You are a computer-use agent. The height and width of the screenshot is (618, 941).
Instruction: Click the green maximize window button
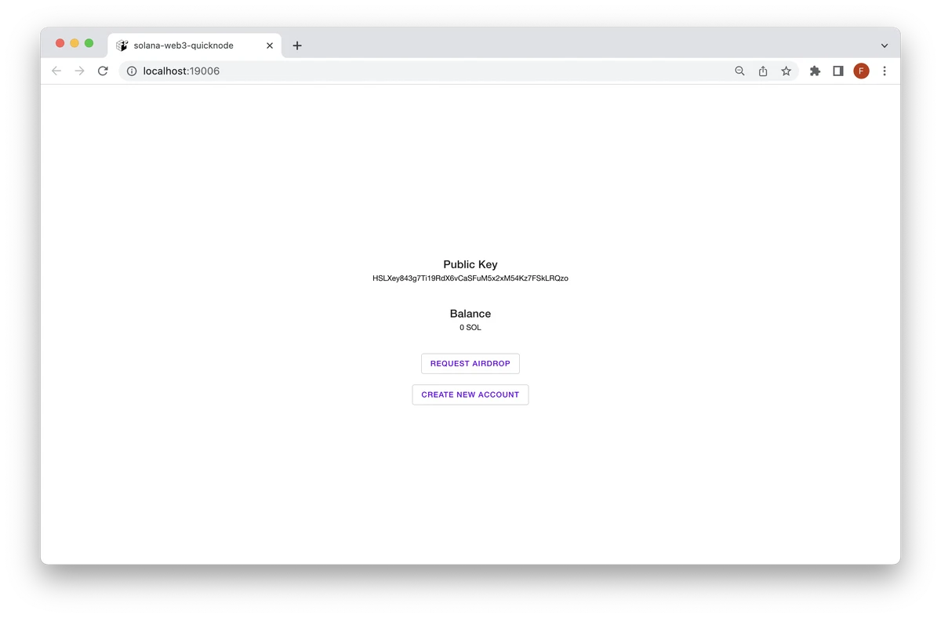[x=89, y=43]
